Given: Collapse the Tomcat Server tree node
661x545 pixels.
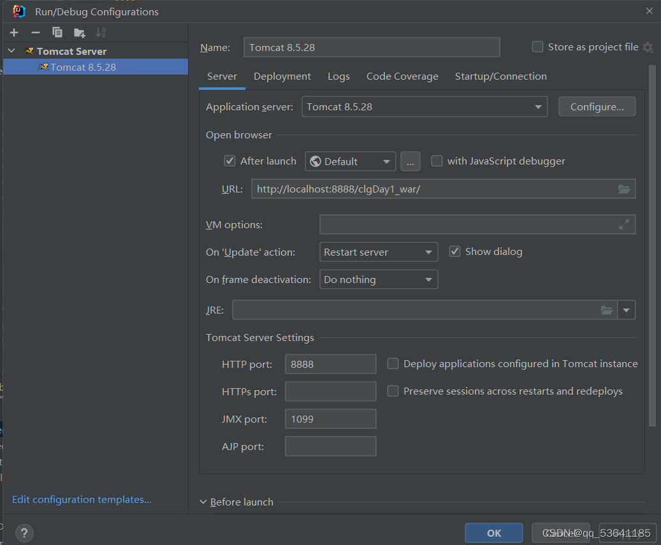Looking at the screenshot, I should pos(12,51).
